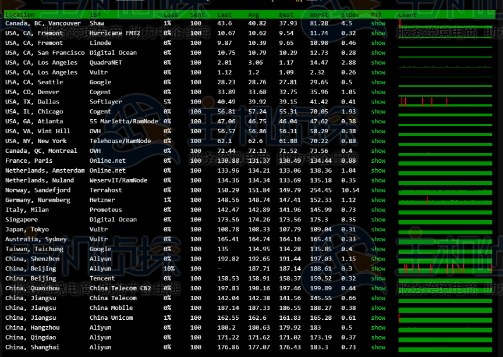Click the show link for Vancouver Shaw
The height and width of the screenshot is (357, 503).
pyautogui.click(x=378, y=23)
